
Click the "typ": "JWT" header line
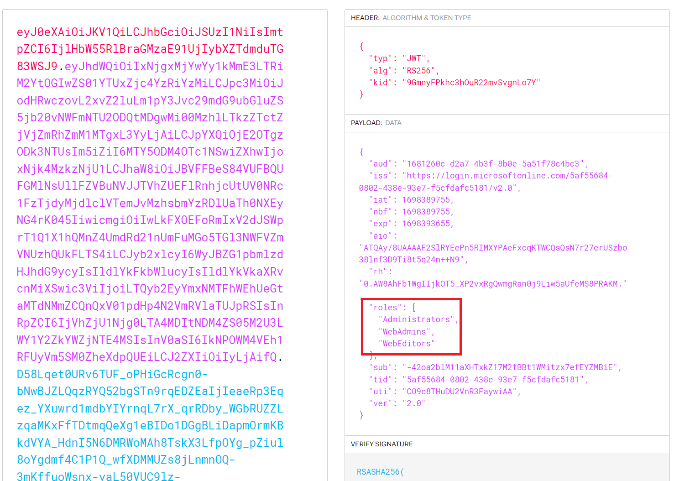tap(398, 58)
